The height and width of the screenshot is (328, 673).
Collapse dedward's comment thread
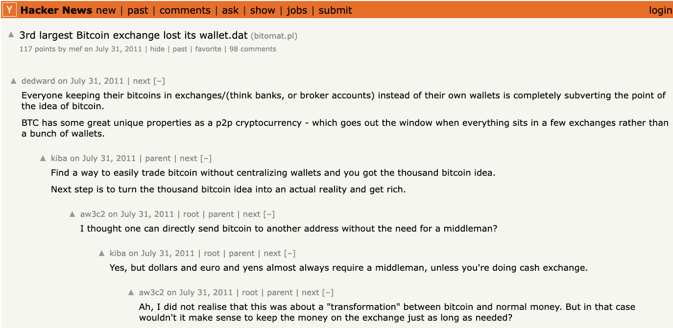click(x=159, y=81)
